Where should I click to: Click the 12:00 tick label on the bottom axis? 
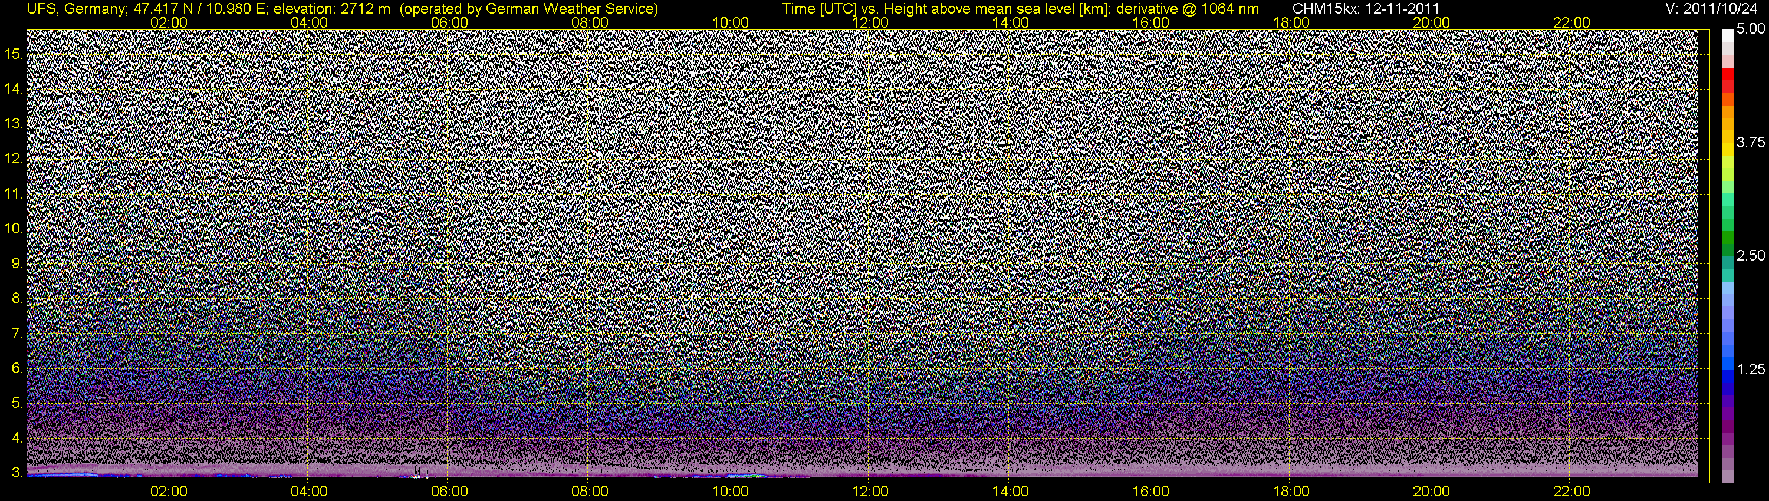[870, 492]
